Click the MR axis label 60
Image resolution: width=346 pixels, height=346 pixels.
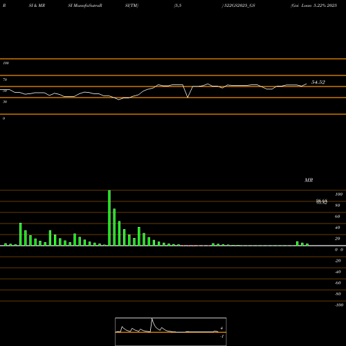click(338, 217)
